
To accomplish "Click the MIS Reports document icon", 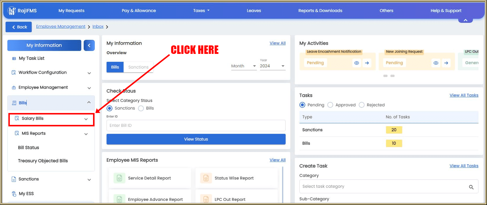I will click(17, 133).
